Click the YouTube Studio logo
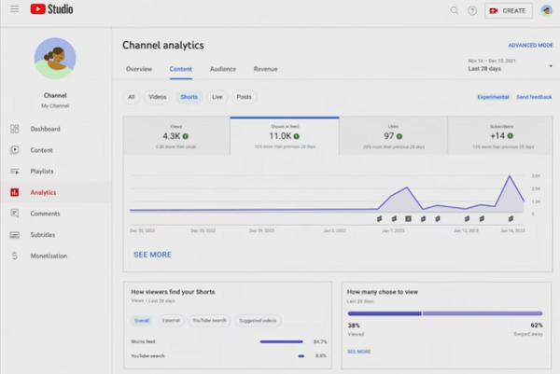The image size is (560, 374). (x=51, y=10)
